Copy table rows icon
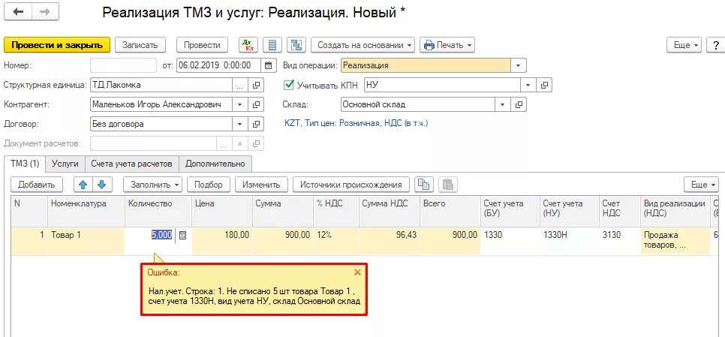725x337 pixels. (423, 185)
